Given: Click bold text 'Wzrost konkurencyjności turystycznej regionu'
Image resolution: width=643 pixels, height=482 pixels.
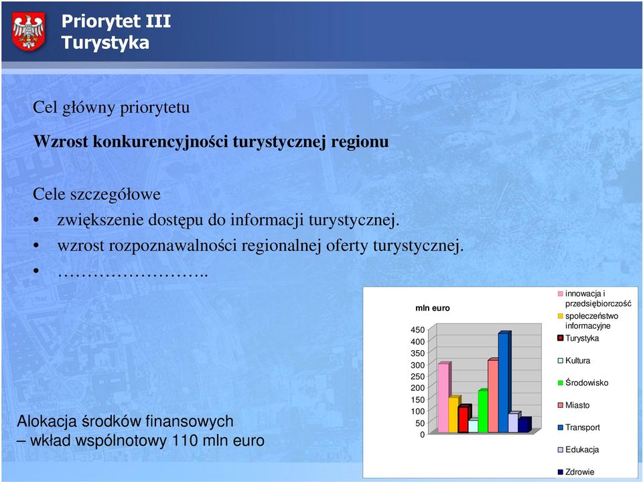Looking at the screenshot, I should pos(211,142).
